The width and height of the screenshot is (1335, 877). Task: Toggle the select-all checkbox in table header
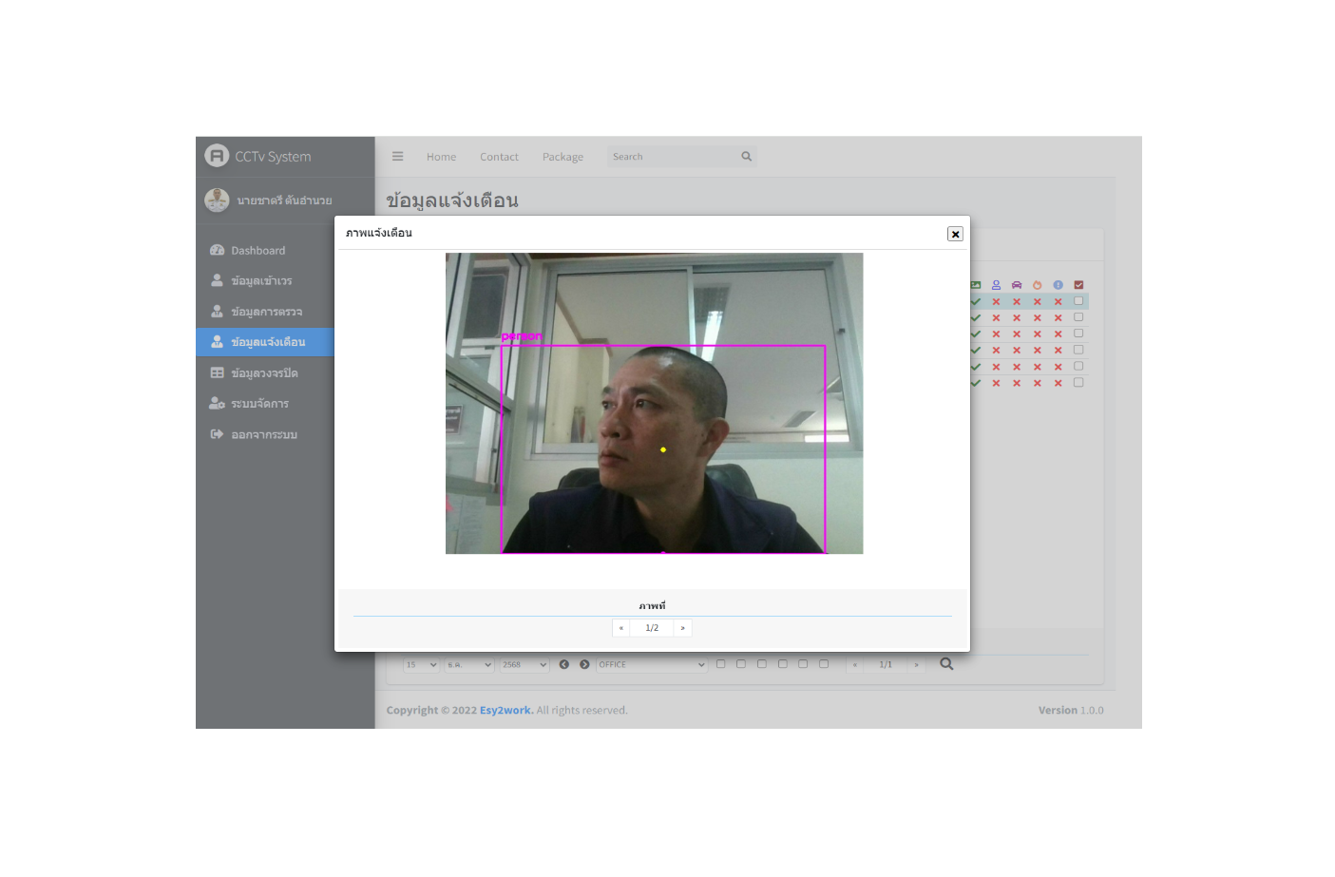[x=1078, y=285]
